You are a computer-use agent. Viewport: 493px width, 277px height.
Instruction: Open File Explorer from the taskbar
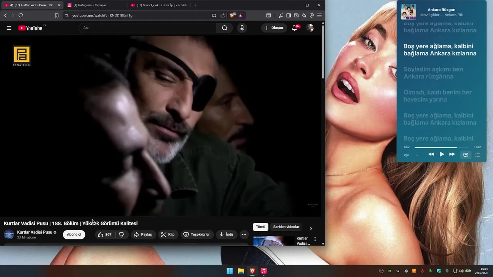tap(241, 271)
